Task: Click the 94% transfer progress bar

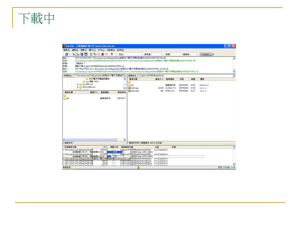Action: 115,152
